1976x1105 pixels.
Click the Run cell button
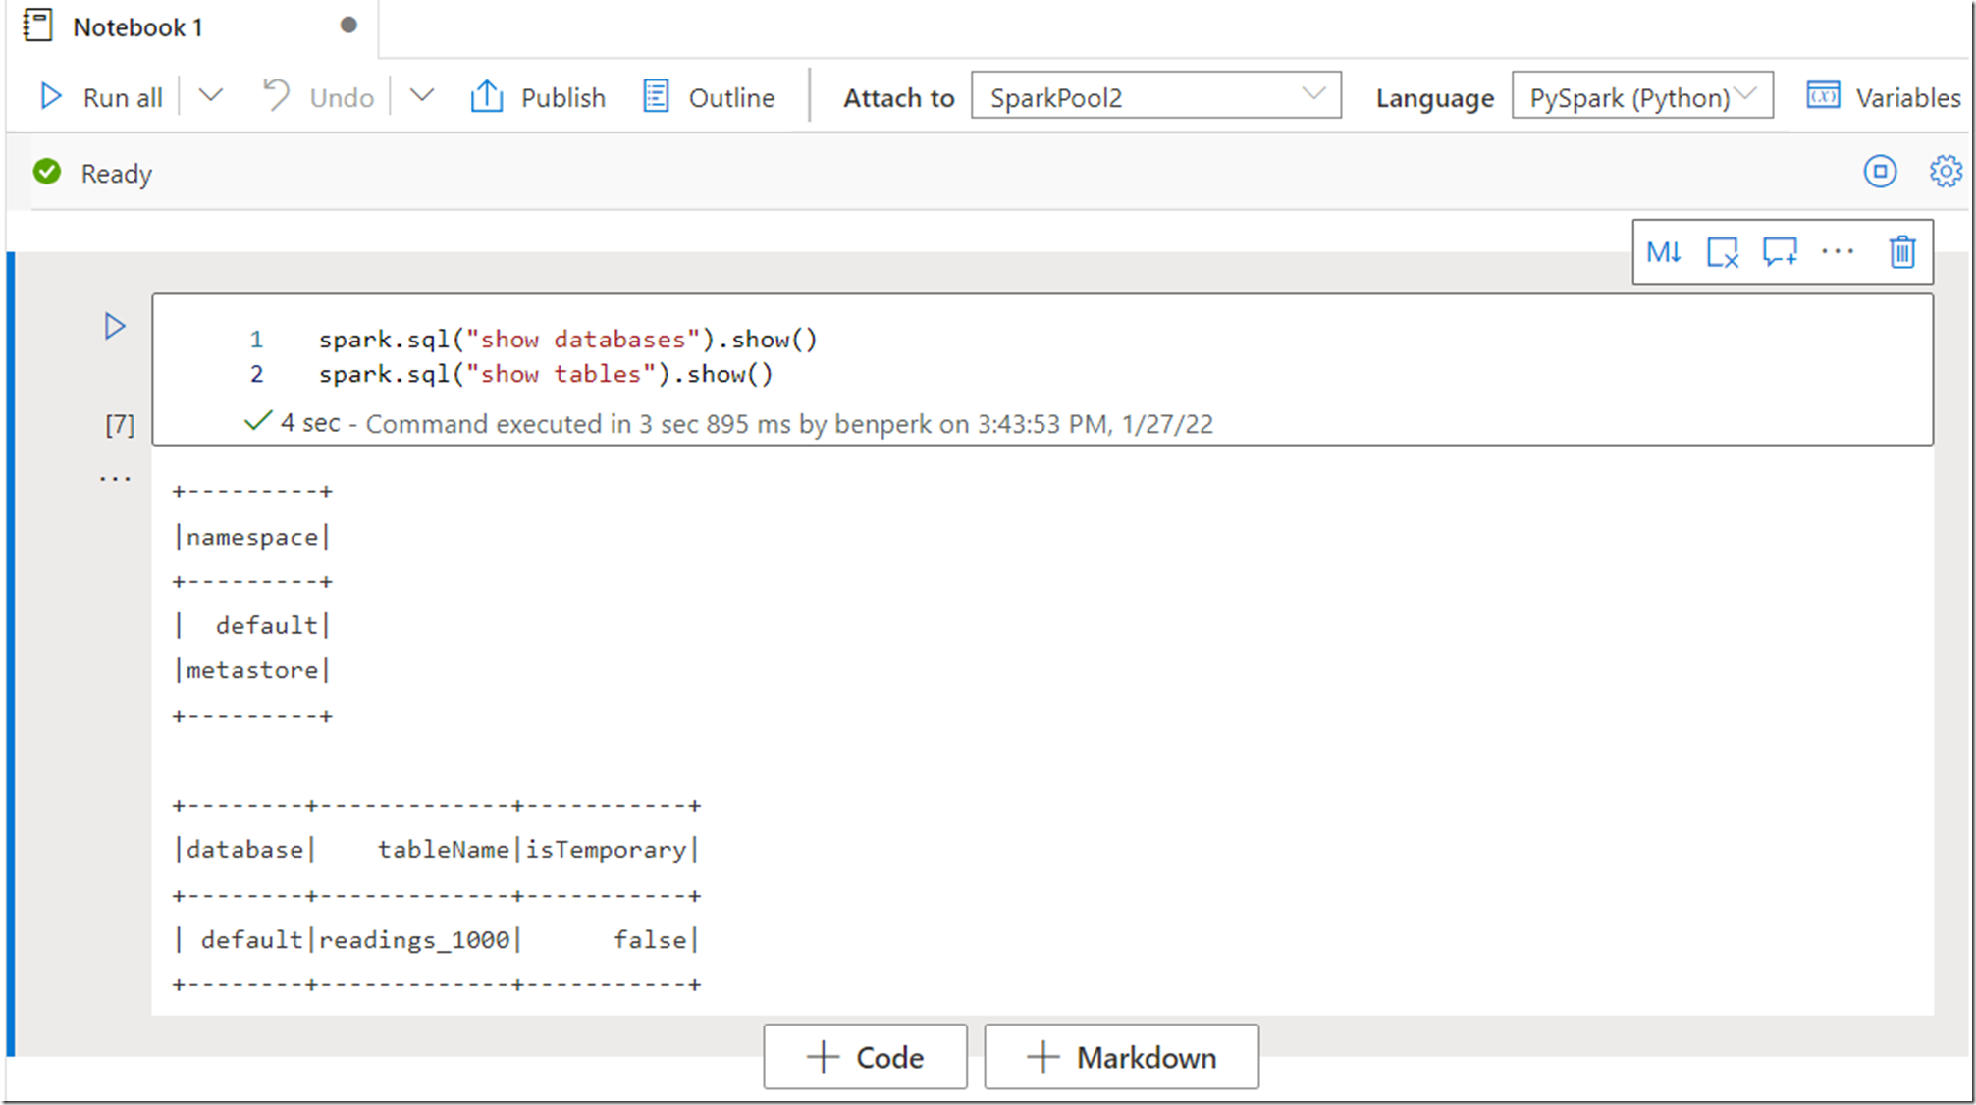pos(116,326)
